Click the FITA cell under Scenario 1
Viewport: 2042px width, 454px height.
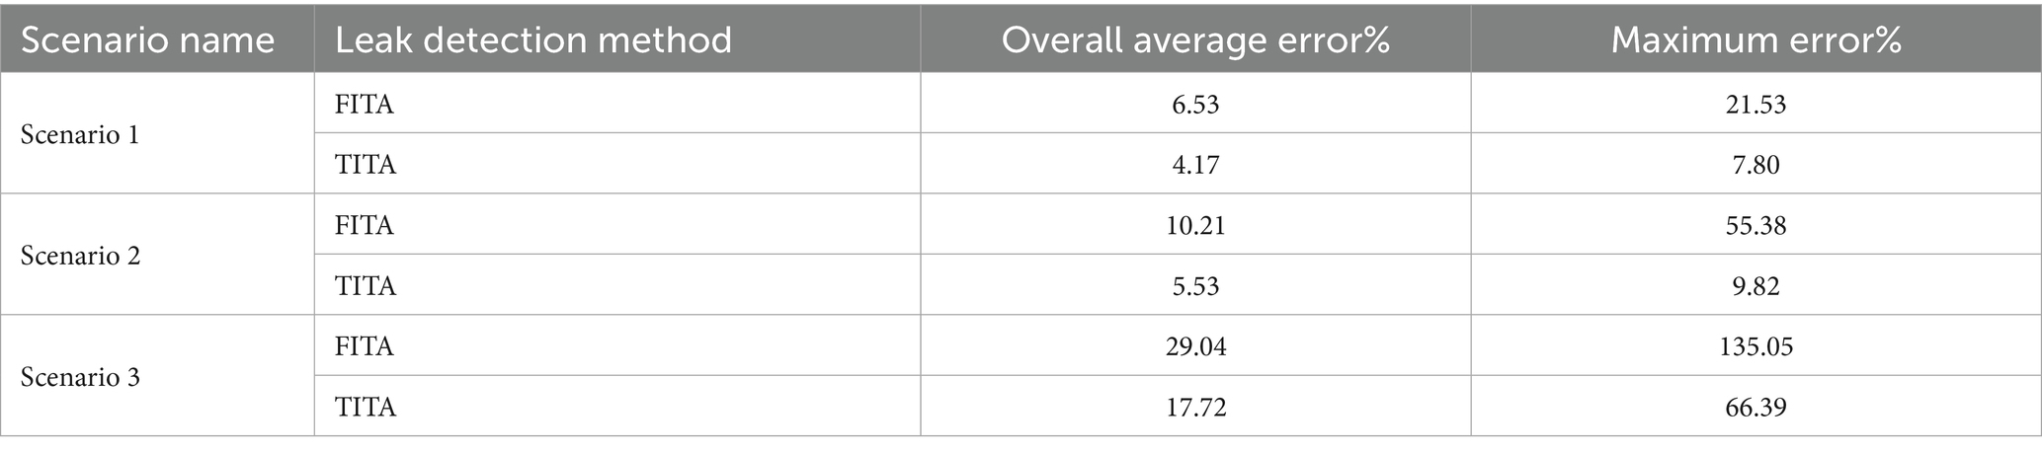click(x=365, y=104)
